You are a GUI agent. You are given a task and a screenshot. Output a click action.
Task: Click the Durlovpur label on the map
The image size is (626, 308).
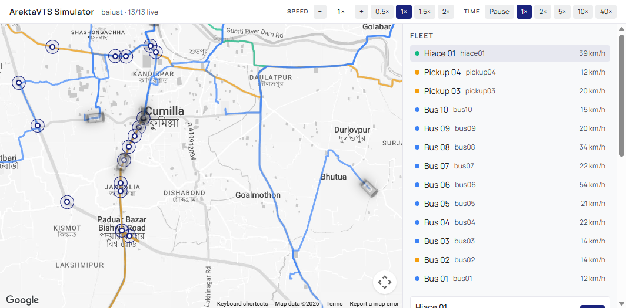(352, 130)
